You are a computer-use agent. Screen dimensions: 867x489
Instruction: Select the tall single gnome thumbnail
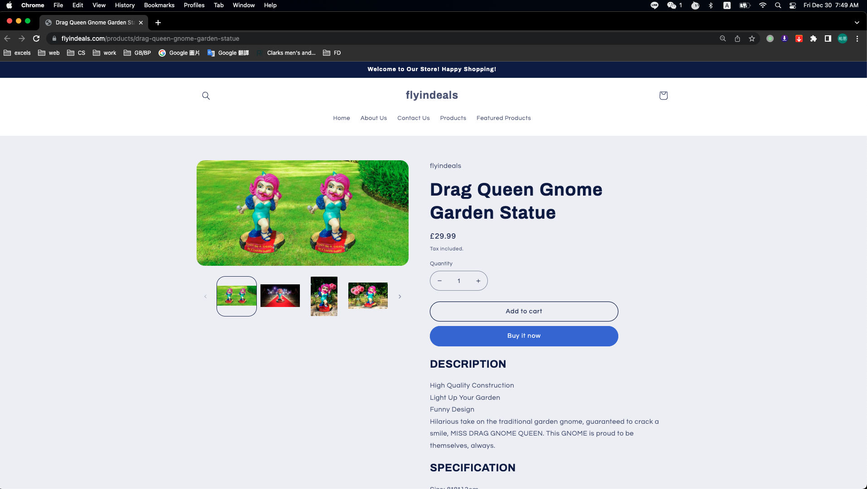coord(324,296)
